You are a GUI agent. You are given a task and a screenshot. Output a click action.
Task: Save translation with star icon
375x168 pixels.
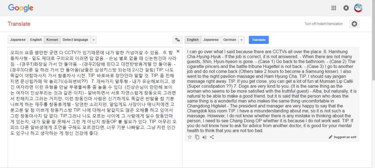pyautogui.click(x=190, y=137)
